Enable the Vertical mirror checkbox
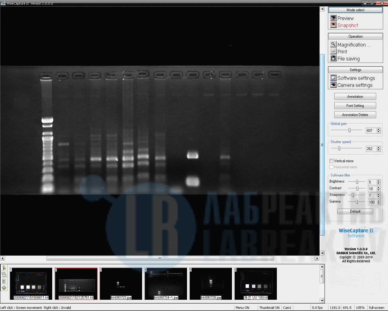 point(331,161)
